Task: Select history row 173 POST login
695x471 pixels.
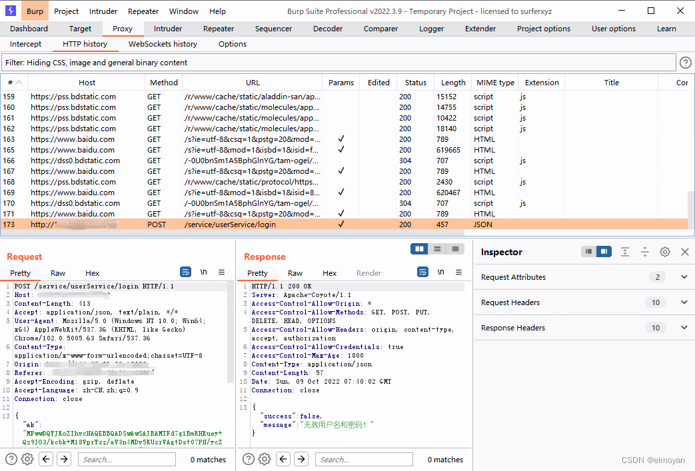Action: pyautogui.click(x=344, y=225)
